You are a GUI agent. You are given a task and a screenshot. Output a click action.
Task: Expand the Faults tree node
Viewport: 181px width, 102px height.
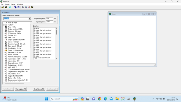[4, 25]
